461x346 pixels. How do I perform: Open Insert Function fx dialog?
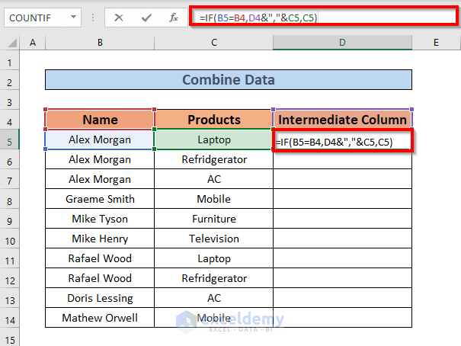tap(174, 17)
